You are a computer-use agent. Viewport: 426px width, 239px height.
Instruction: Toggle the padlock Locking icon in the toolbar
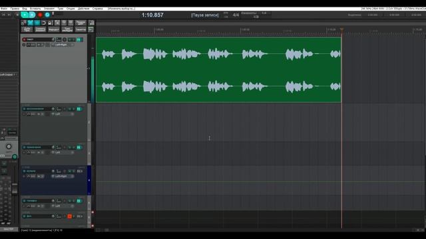tap(51, 23)
